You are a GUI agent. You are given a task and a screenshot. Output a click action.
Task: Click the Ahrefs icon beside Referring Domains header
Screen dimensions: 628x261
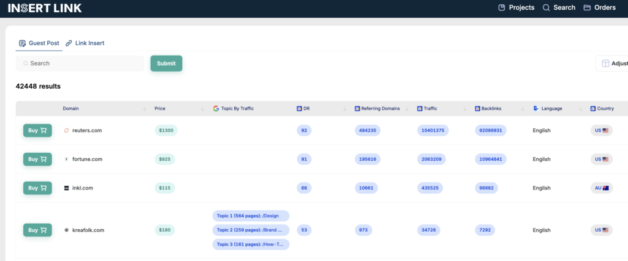[x=358, y=109]
